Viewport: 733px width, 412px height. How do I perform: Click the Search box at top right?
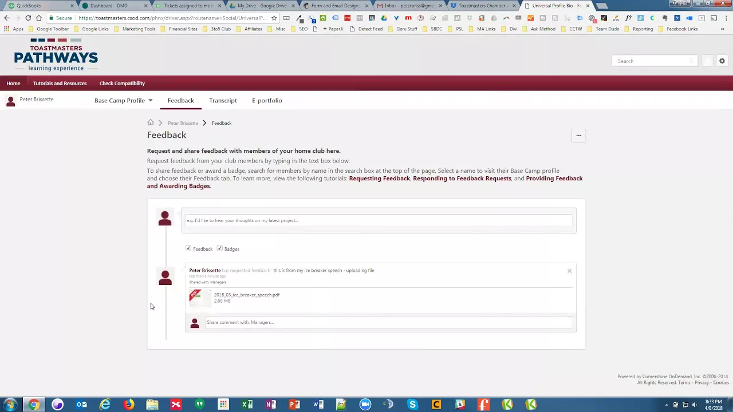click(x=655, y=61)
